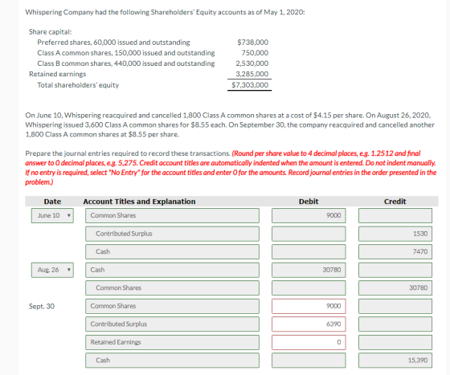The image size is (450, 375).
Task: Click the Class A common shares 750,000 value
Action: coord(255,53)
